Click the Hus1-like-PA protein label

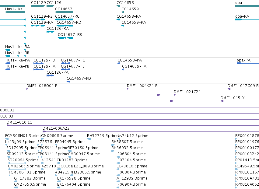pyautogui.click(x=18, y=60)
